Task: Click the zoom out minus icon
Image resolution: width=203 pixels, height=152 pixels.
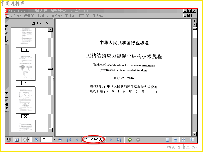Action: pos(36,140)
